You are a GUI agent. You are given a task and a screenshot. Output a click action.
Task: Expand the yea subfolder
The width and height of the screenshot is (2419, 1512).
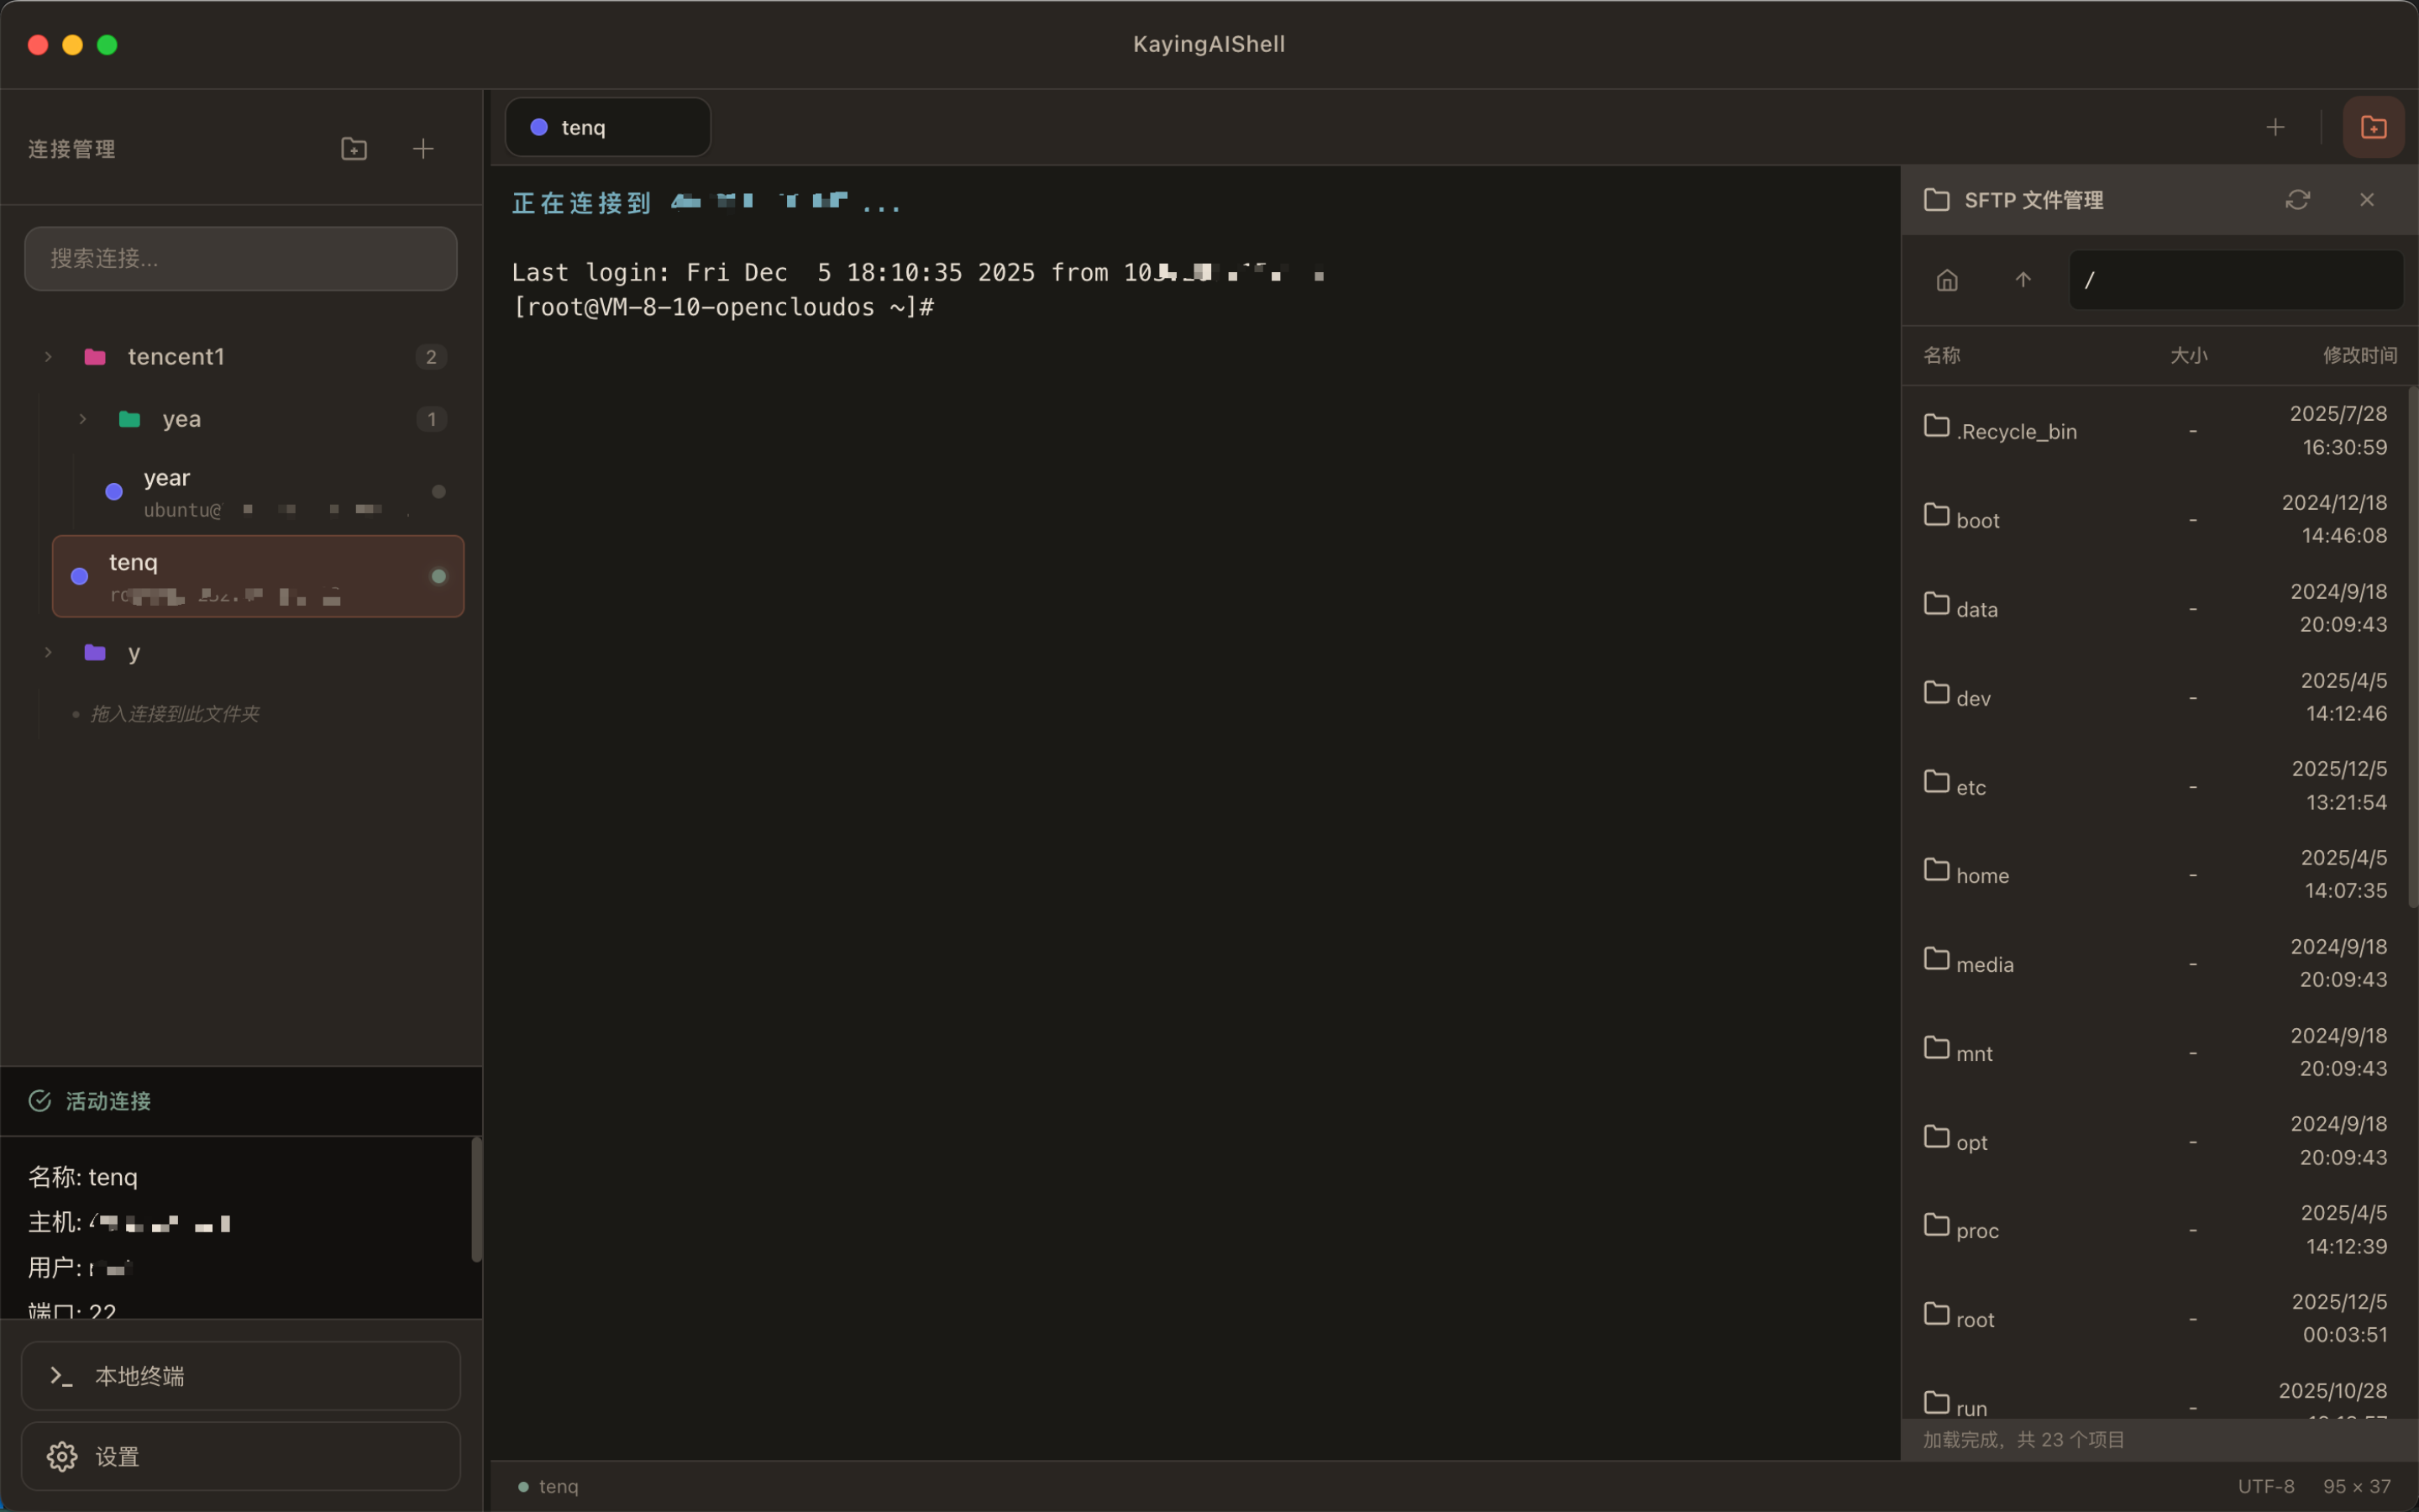coord(83,419)
